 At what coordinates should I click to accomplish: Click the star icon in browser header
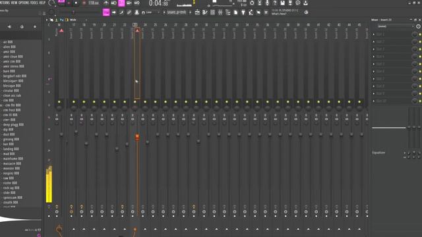[35, 26]
